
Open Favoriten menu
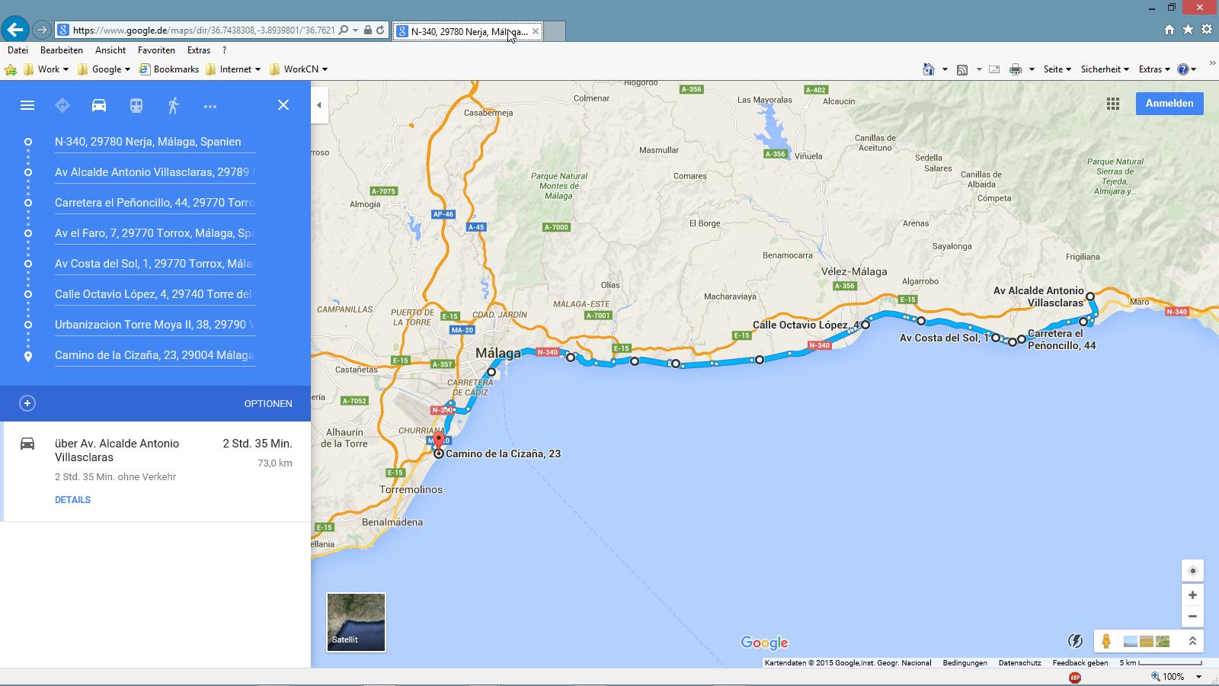coord(156,50)
